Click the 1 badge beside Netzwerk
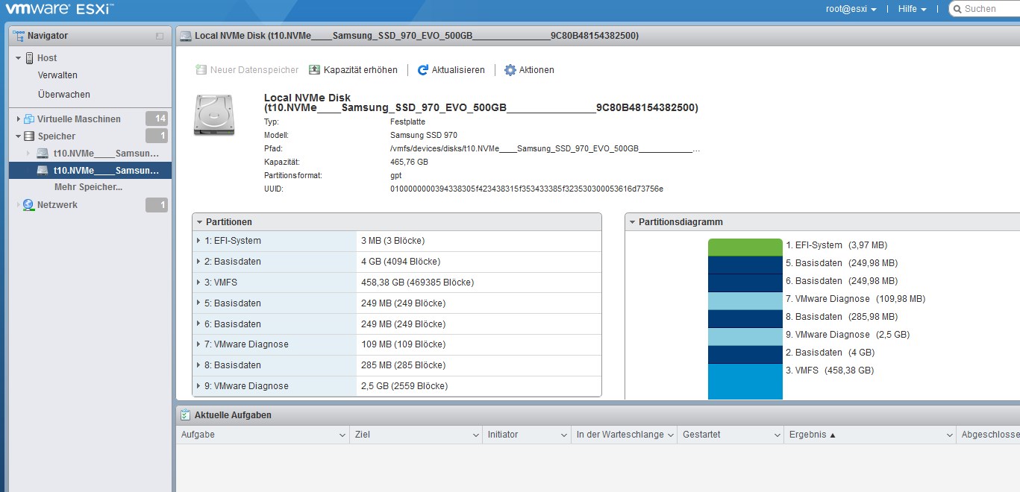Viewport: 1020px width, 492px height. [x=157, y=205]
